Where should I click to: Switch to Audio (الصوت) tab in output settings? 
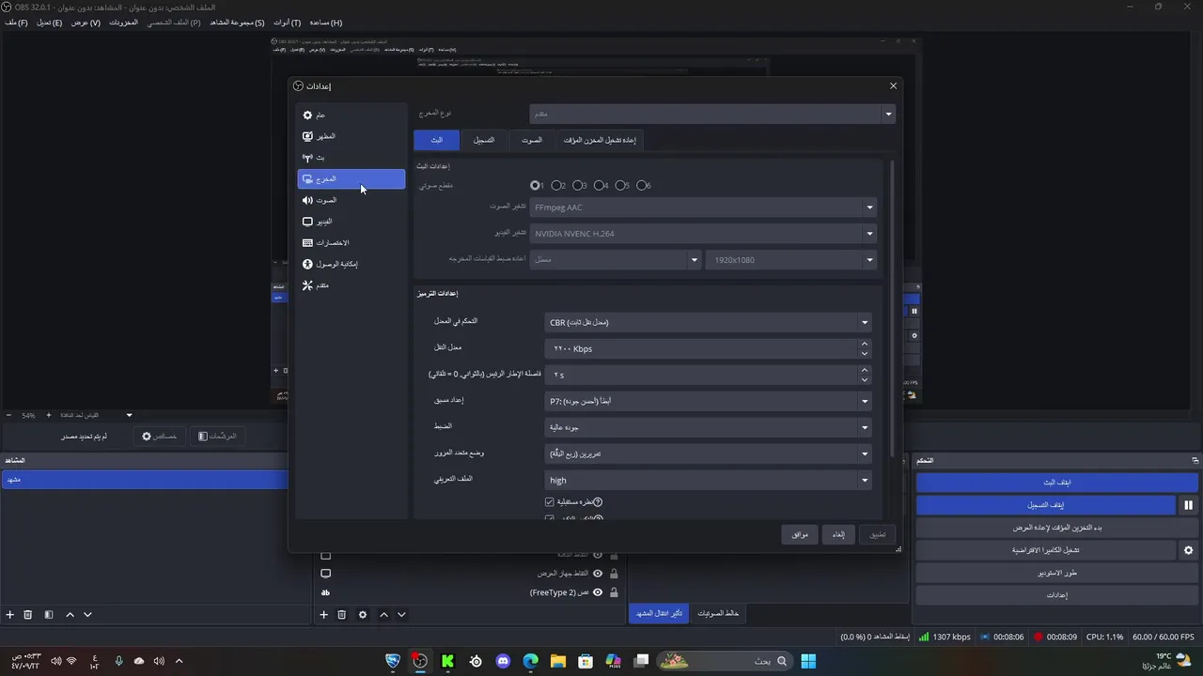click(532, 140)
